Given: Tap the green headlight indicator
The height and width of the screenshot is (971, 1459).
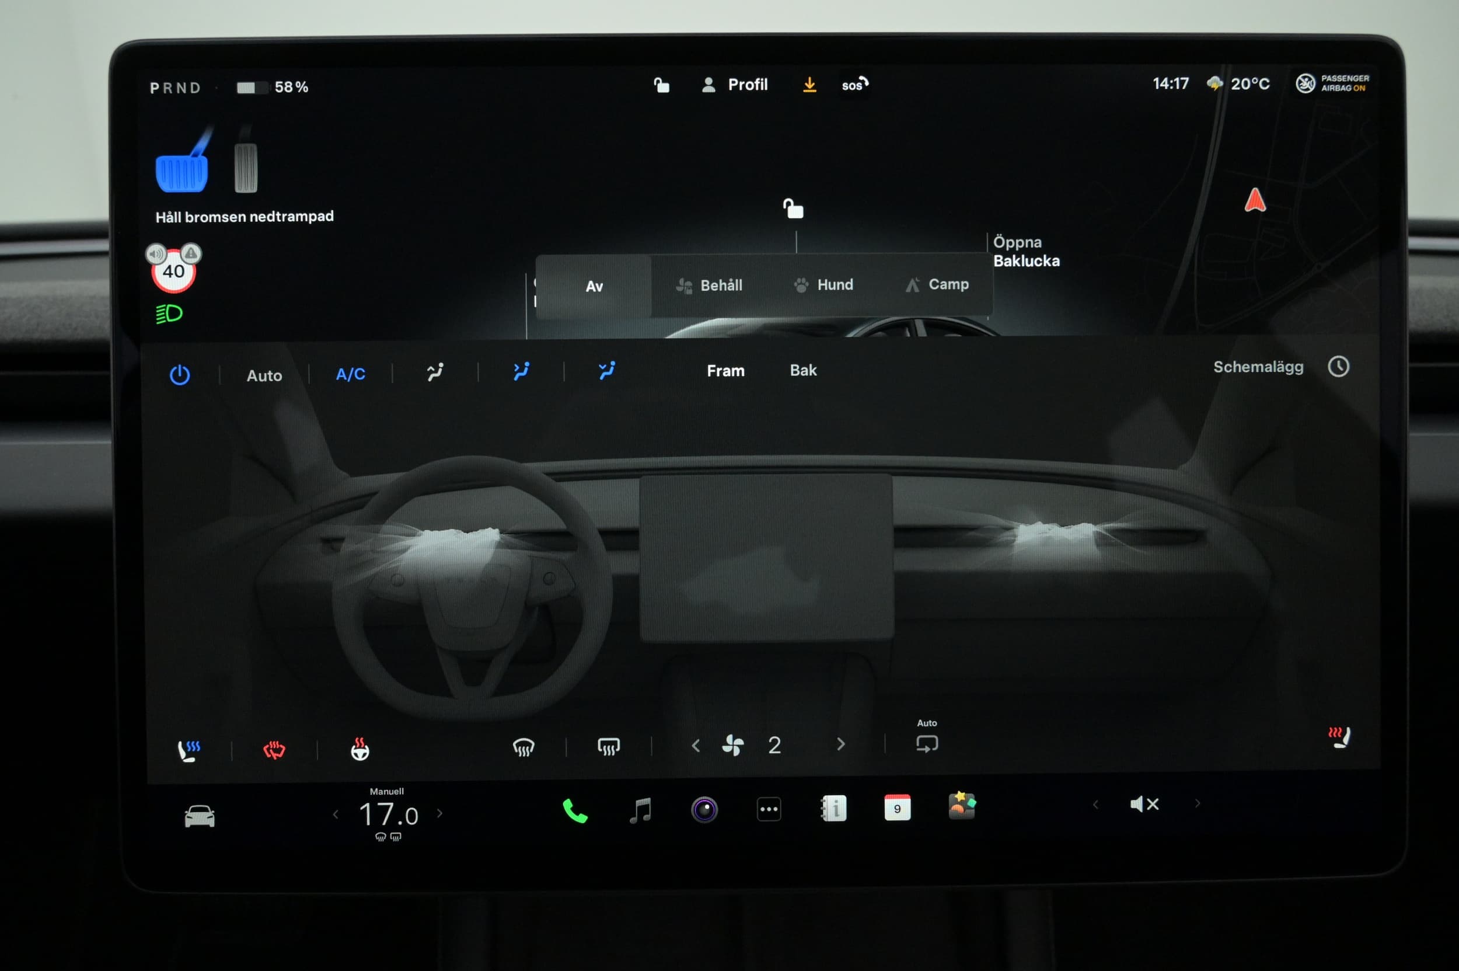Looking at the screenshot, I should (169, 314).
